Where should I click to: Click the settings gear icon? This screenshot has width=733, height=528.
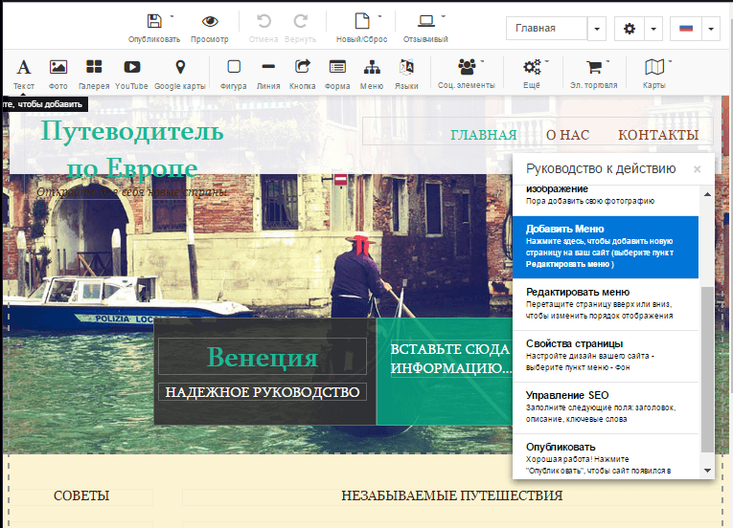(x=630, y=29)
